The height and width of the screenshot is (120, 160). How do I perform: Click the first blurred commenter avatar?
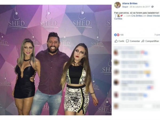point(116,53)
